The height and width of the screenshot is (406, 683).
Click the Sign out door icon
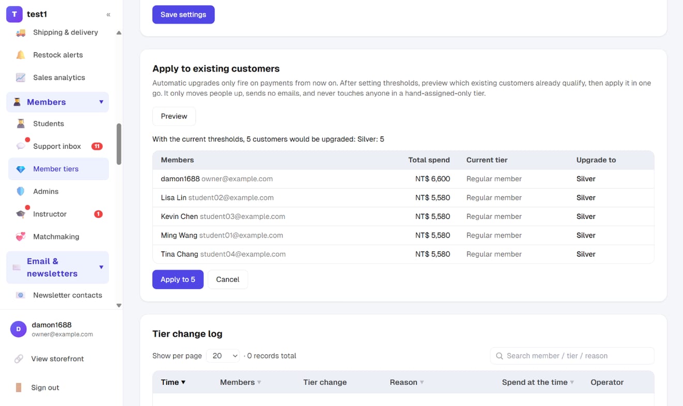19,387
